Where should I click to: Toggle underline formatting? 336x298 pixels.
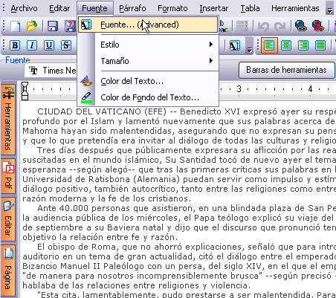click(49, 45)
